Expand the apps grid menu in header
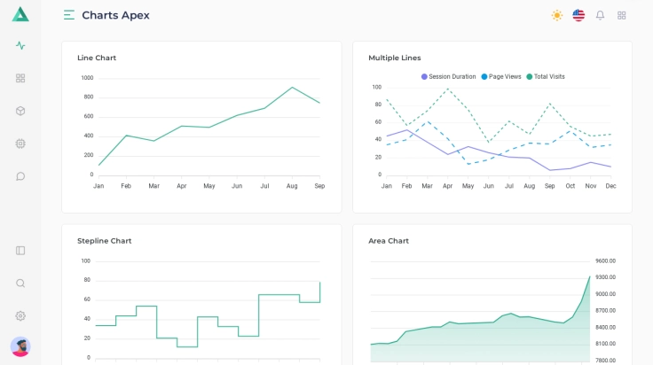The image size is (653, 365). [622, 15]
